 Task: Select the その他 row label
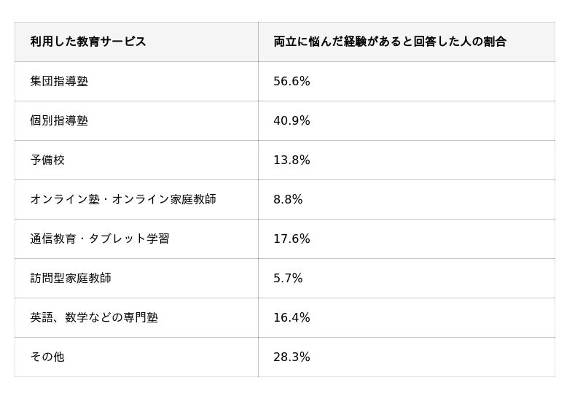pyautogui.click(x=47, y=357)
